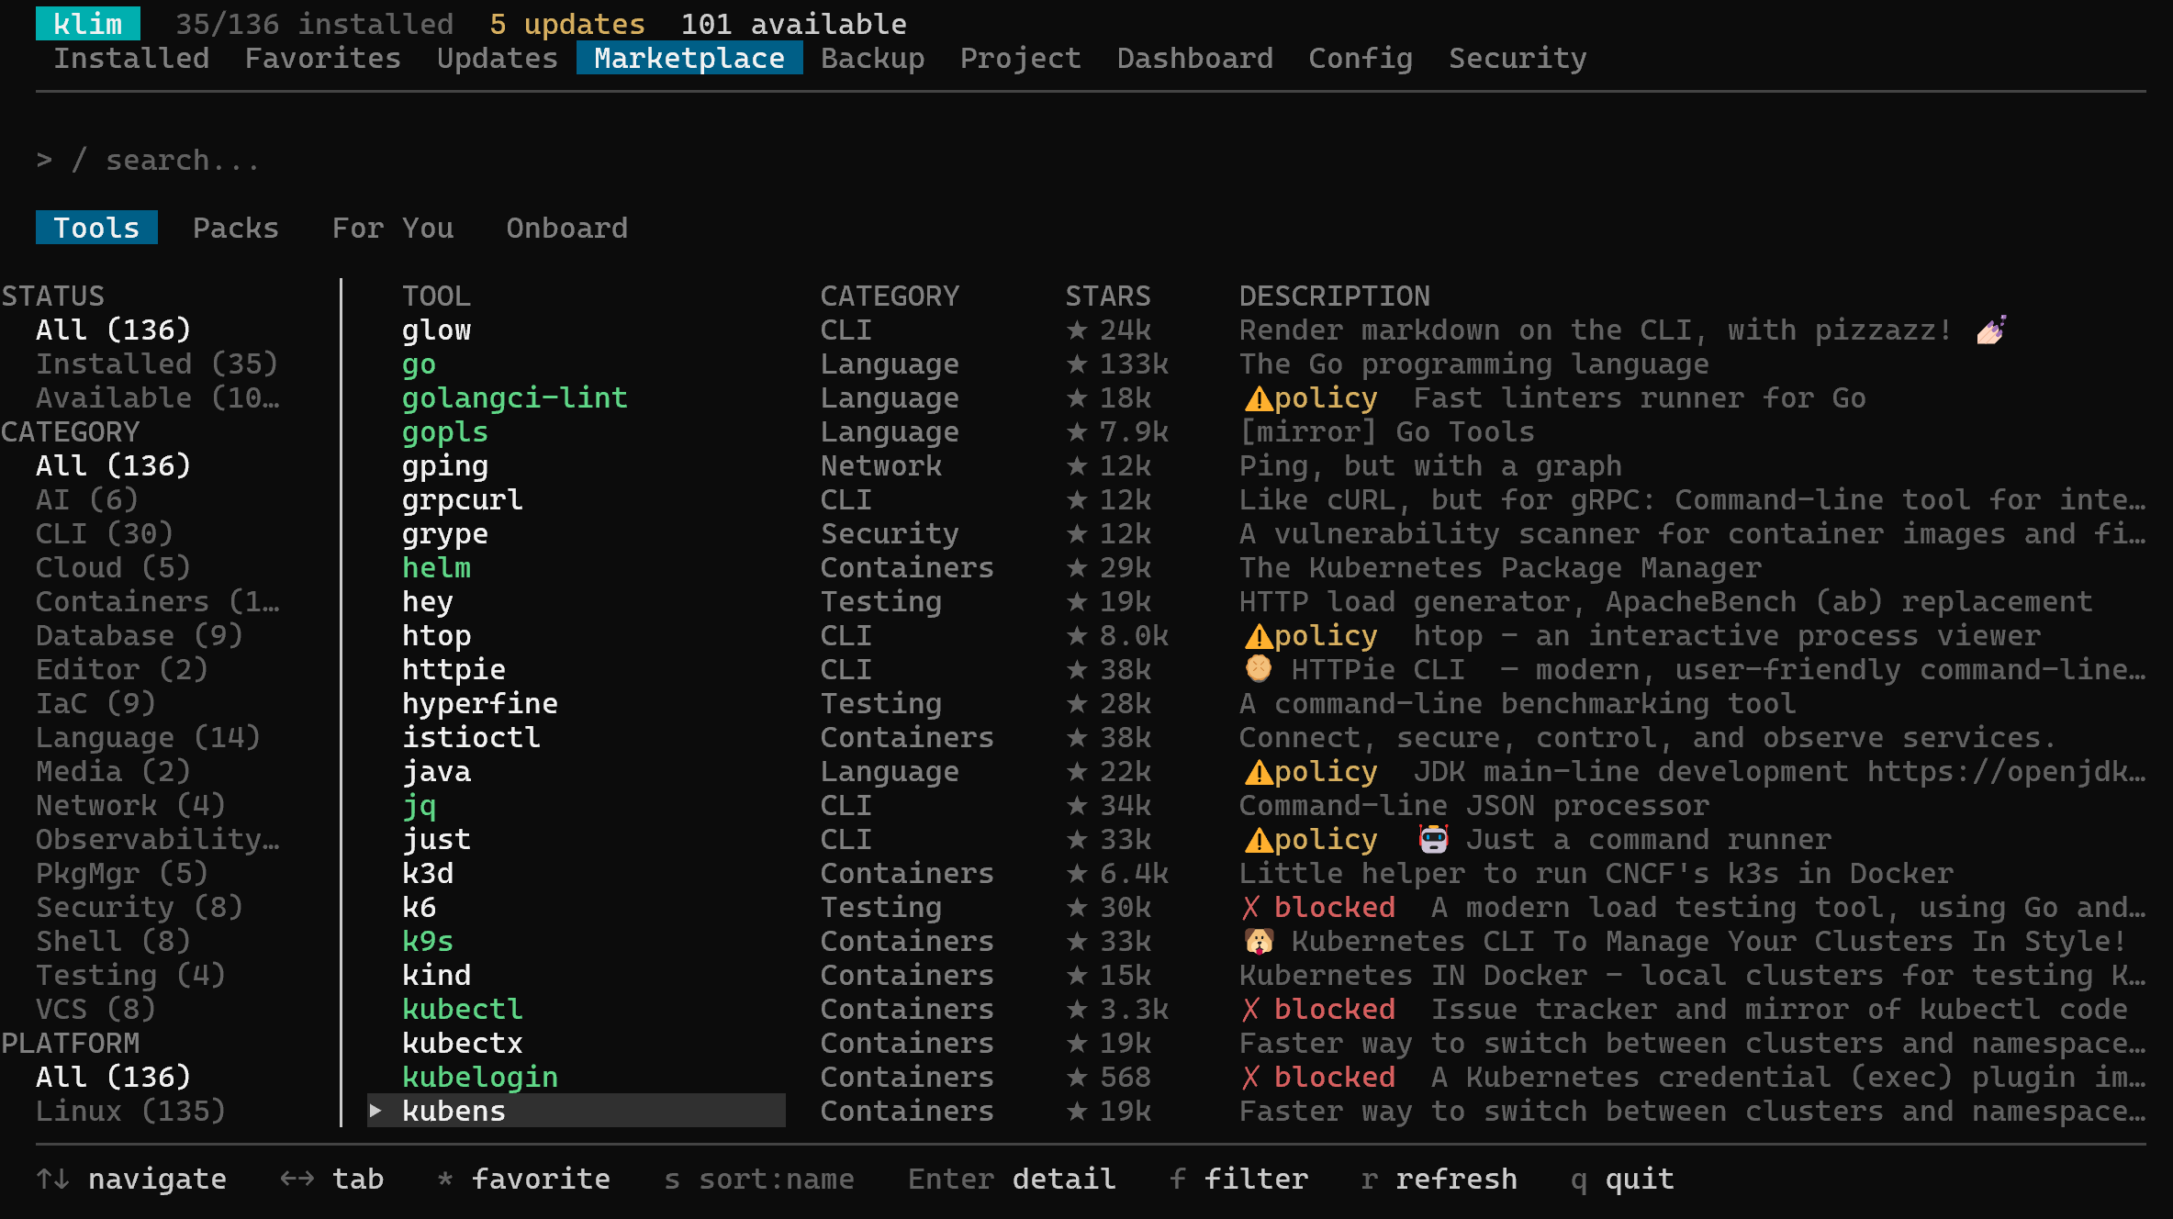Filter category by Language (14)

click(x=149, y=737)
